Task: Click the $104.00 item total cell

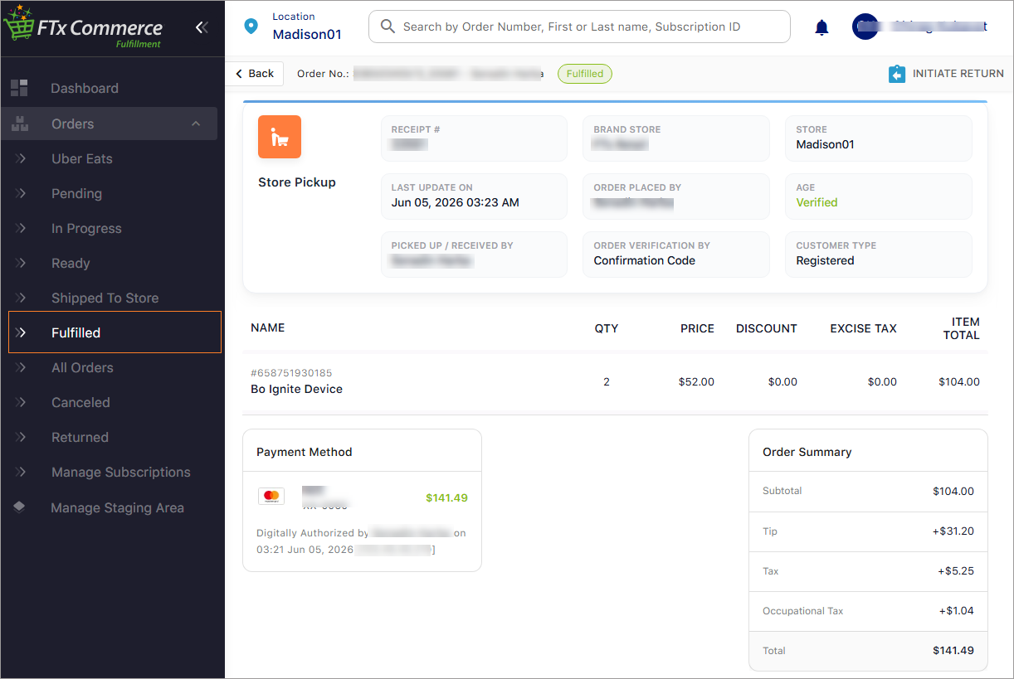Action: (x=959, y=382)
